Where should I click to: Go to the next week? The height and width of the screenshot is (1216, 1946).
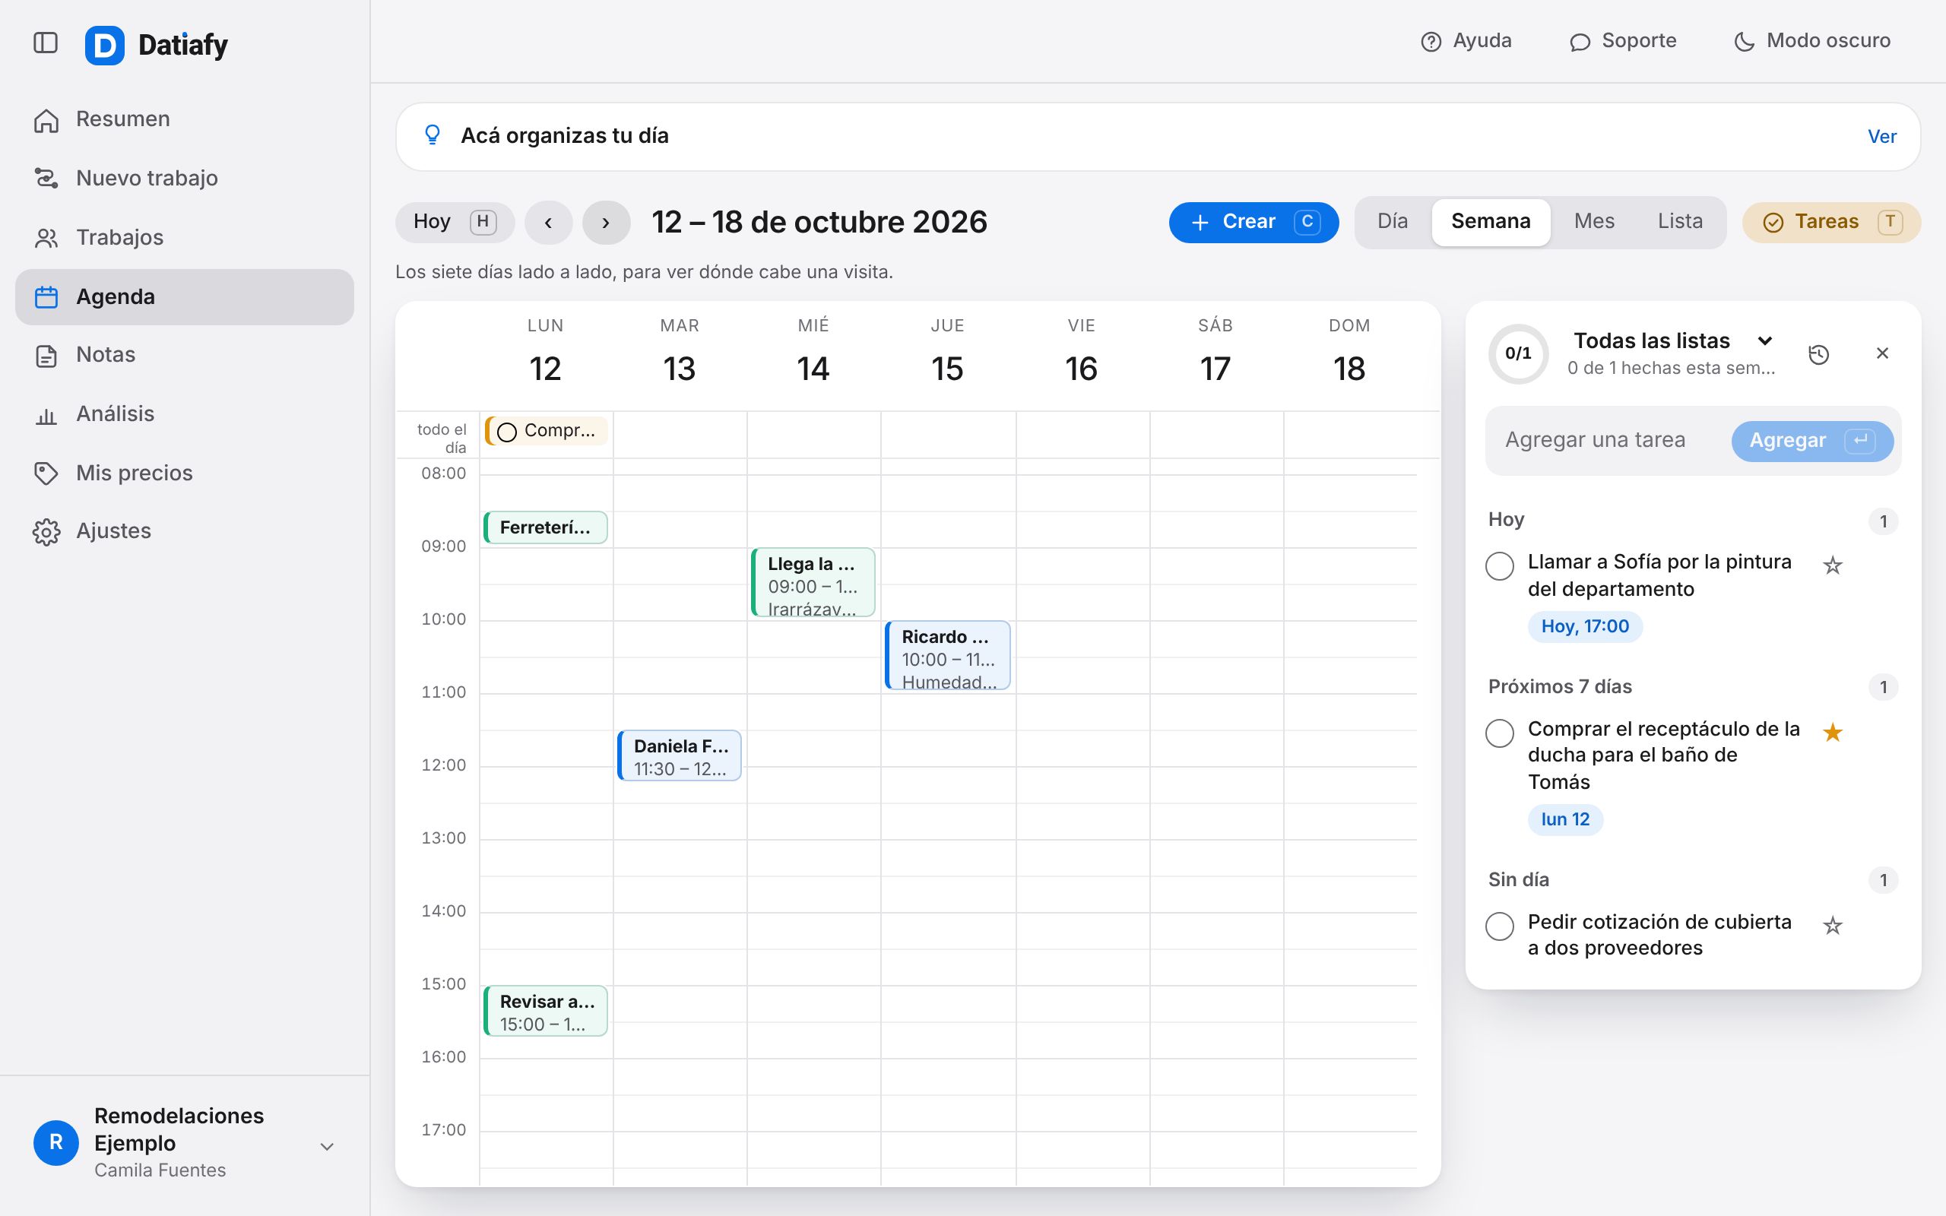click(x=607, y=223)
